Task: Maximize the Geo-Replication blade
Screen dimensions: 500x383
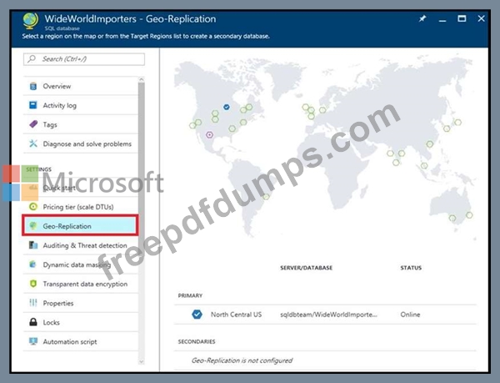Action: point(462,19)
